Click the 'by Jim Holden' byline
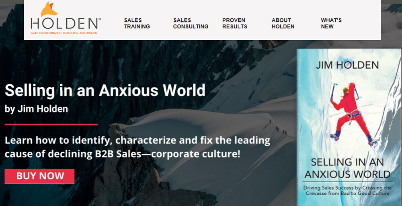The width and height of the screenshot is (402, 206). point(36,109)
